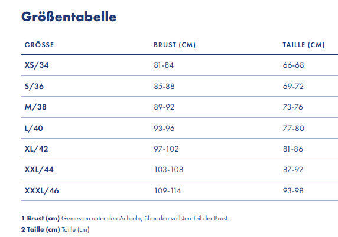This screenshot has height=237, width=338.
Task: Click the 87-92 waist measurement
Action: tap(293, 170)
